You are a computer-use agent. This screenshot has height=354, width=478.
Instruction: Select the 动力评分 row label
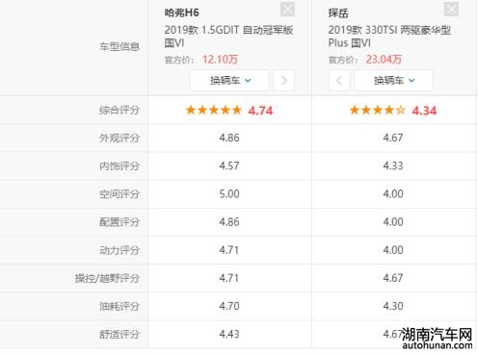[119, 250]
